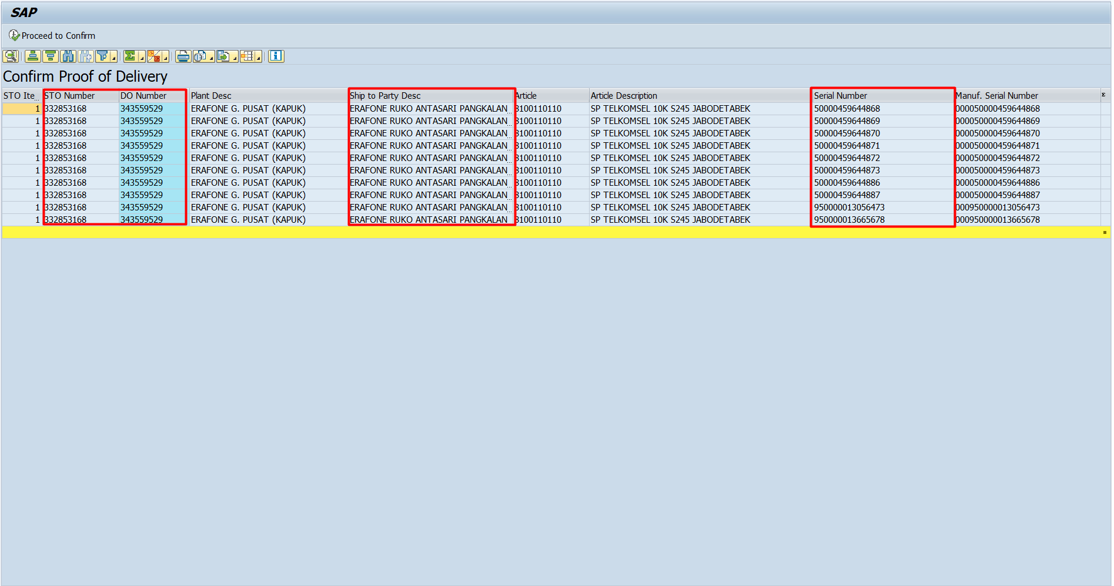Click DO Number link in first row
The image size is (1114, 586).
142,109
